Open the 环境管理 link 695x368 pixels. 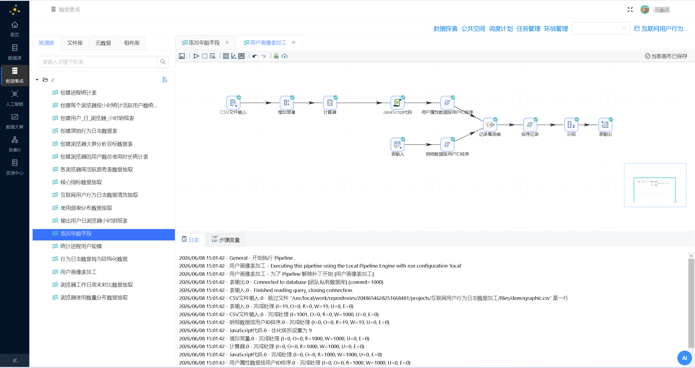pos(556,28)
